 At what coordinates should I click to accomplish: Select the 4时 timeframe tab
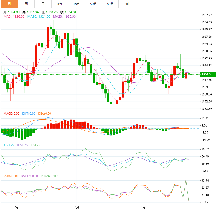point(127,4)
